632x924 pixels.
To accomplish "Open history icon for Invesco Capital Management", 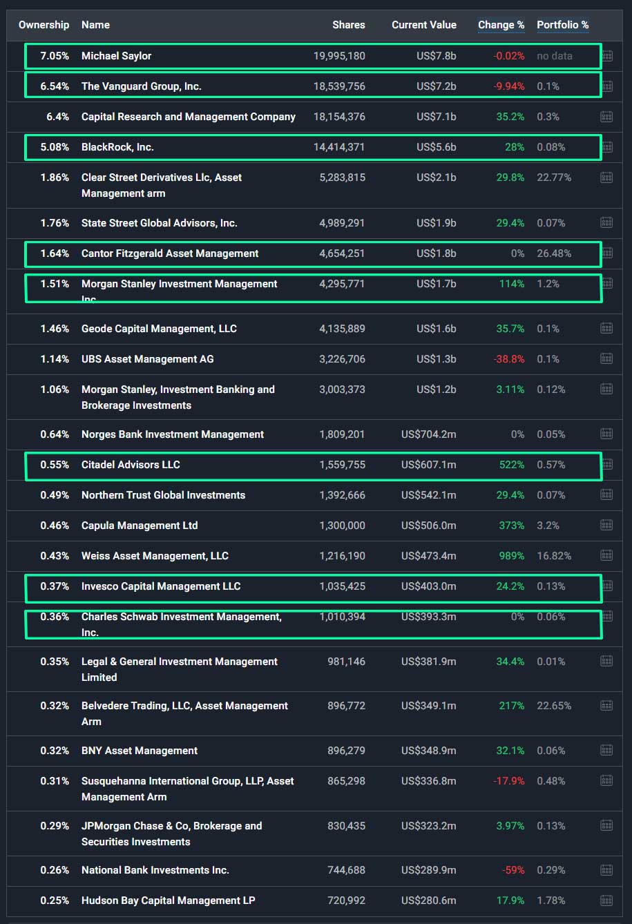I will [606, 586].
